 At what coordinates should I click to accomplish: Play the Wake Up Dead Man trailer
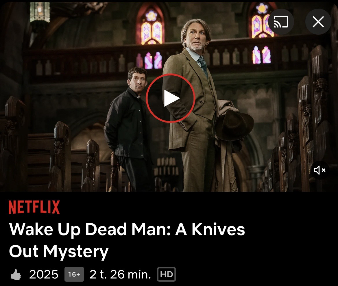pyautogui.click(x=171, y=98)
